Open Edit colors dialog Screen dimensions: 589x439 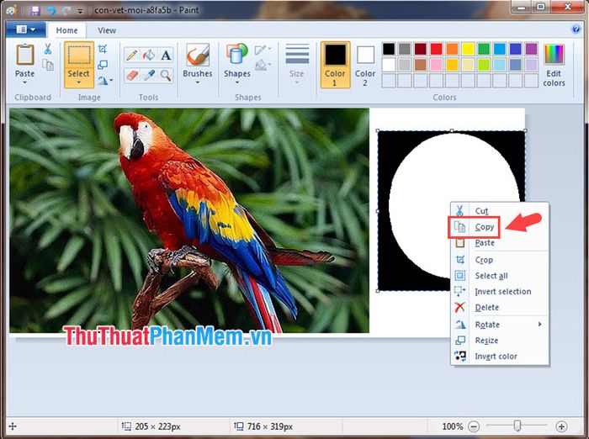pyautogui.click(x=554, y=66)
